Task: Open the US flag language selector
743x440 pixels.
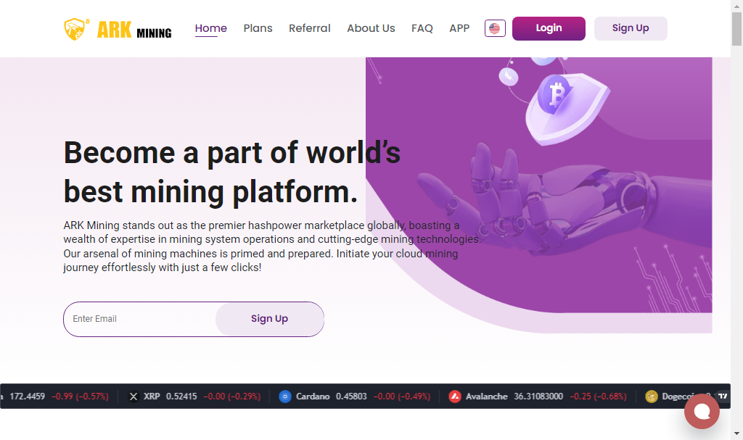Action: 495,28
